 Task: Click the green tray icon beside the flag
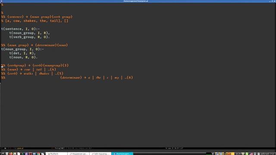[247, 154]
